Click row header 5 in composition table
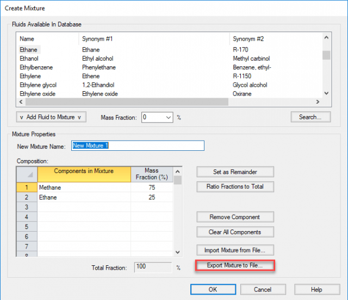348x300 pixels. click(x=27, y=227)
